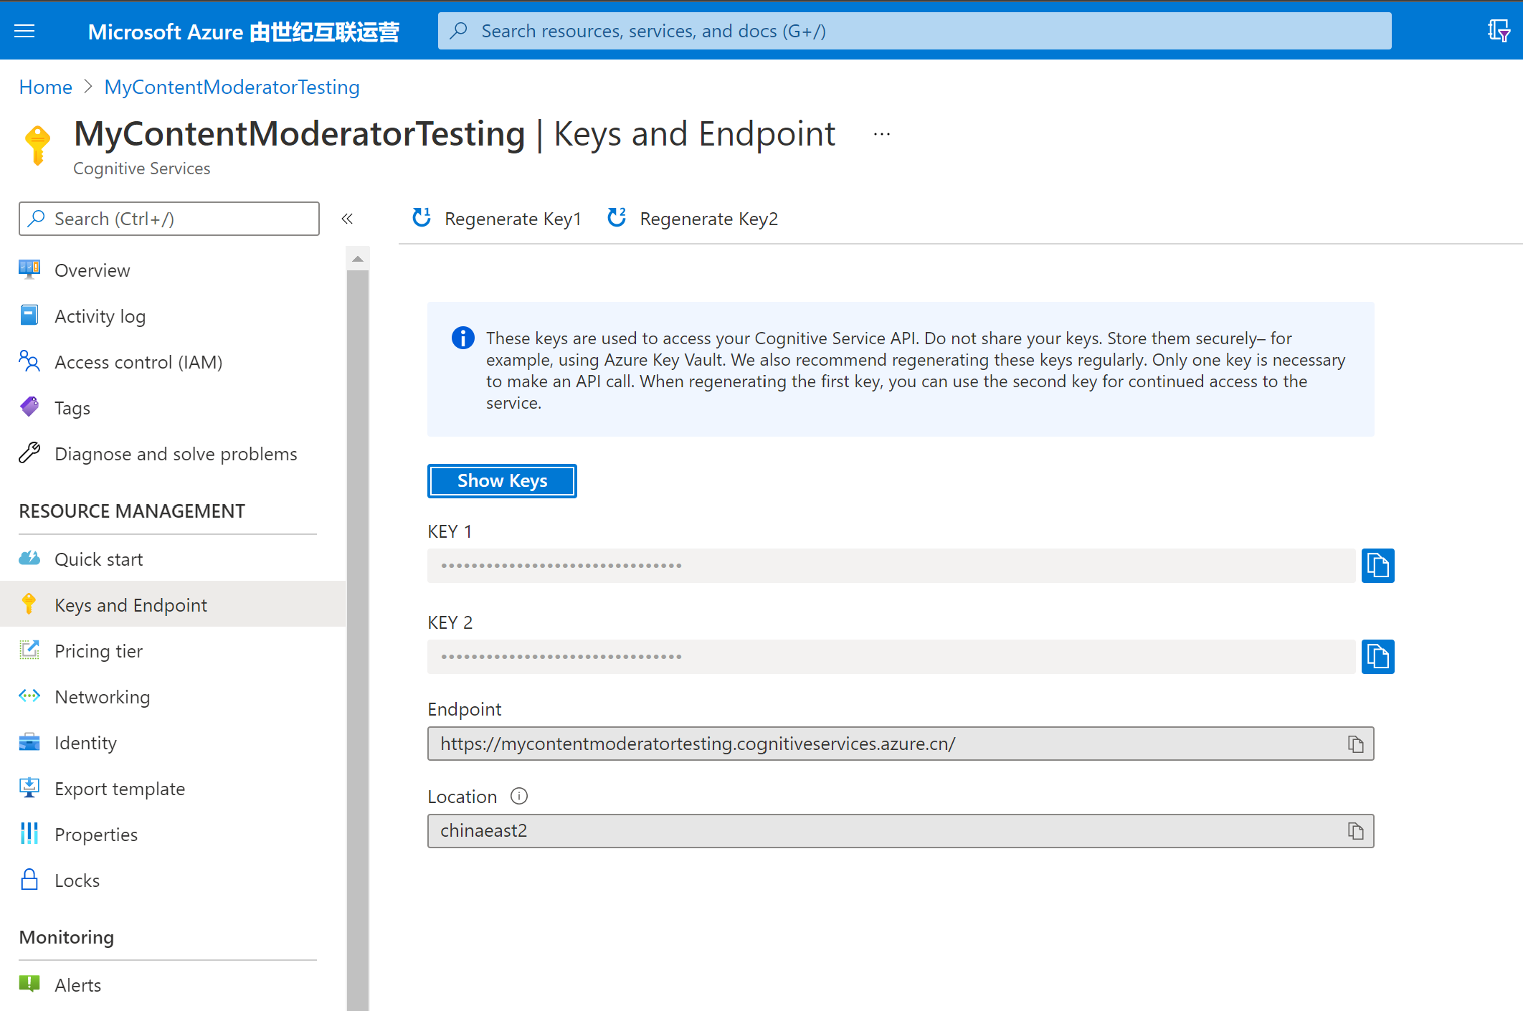Focus the sidebar Search (Ctrl+/) field

[169, 219]
